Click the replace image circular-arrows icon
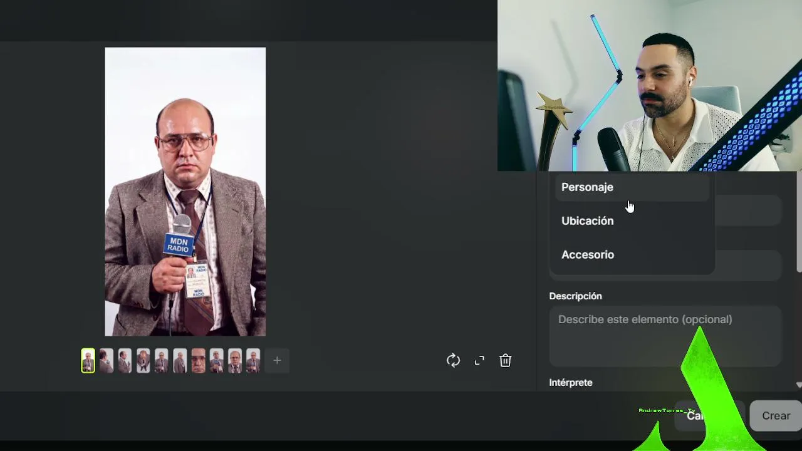802x451 pixels. (453, 360)
